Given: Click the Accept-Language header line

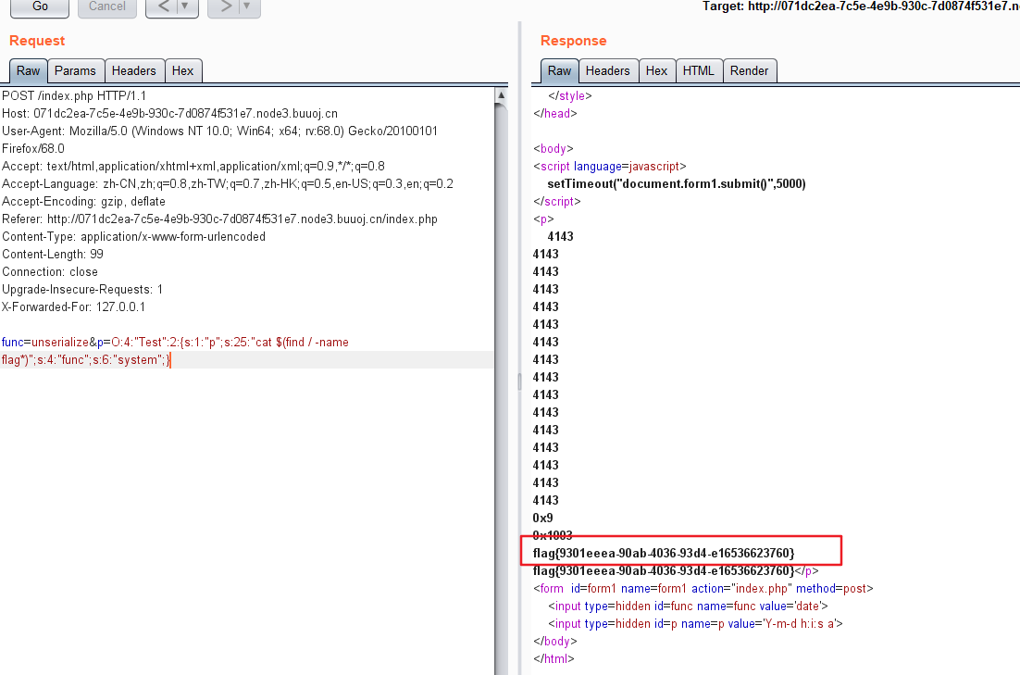Looking at the screenshot, I should [228, 183].
